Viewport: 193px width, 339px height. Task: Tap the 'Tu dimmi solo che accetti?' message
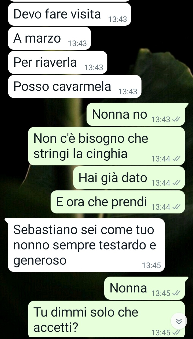point(106,319)
